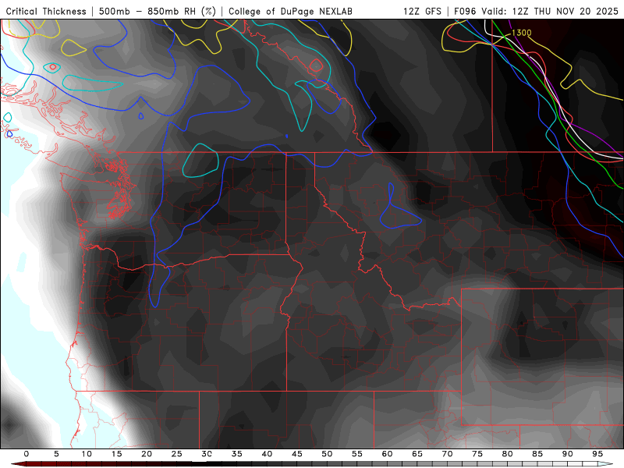
Task: Click the colorbar value '35'
Action: 237,454
